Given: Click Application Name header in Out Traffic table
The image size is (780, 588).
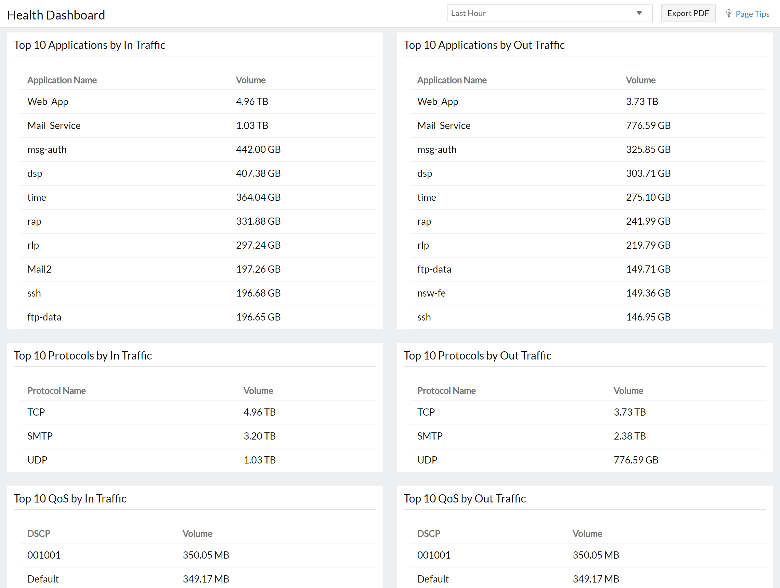Looking at the screenshot, I should click(x=452, y=80).
